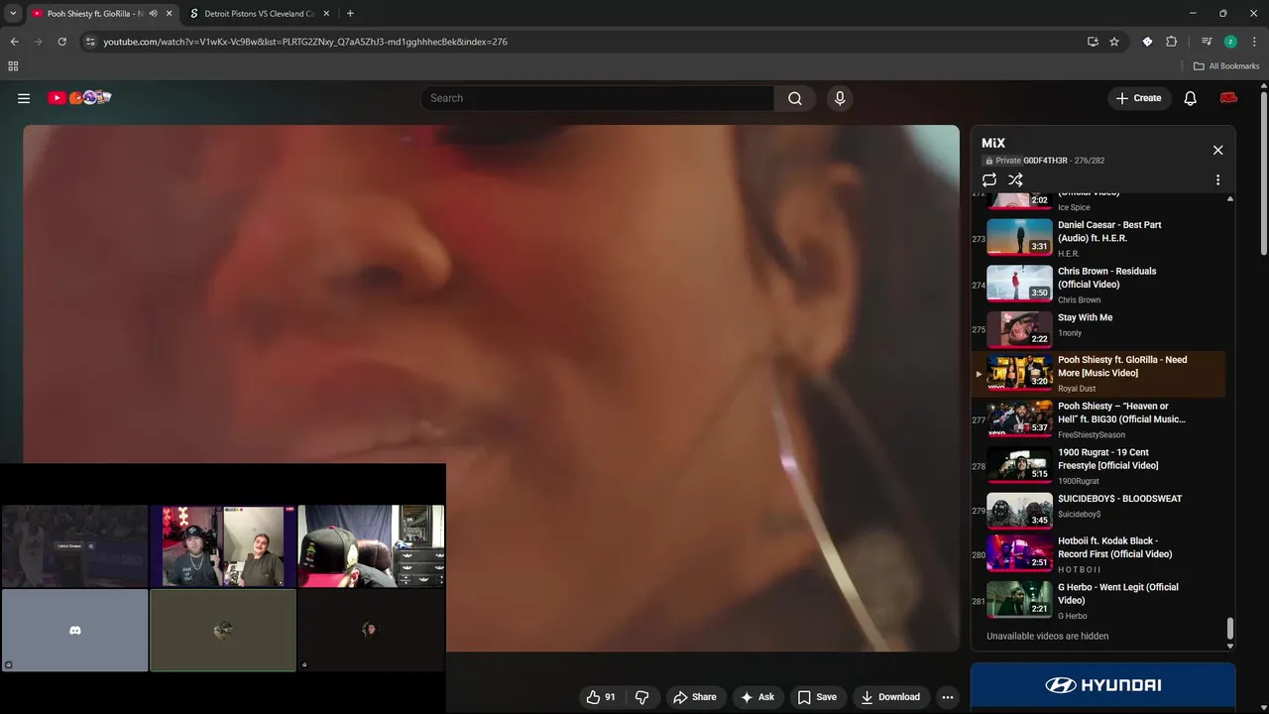Open a new browser tab

[350, 14]
